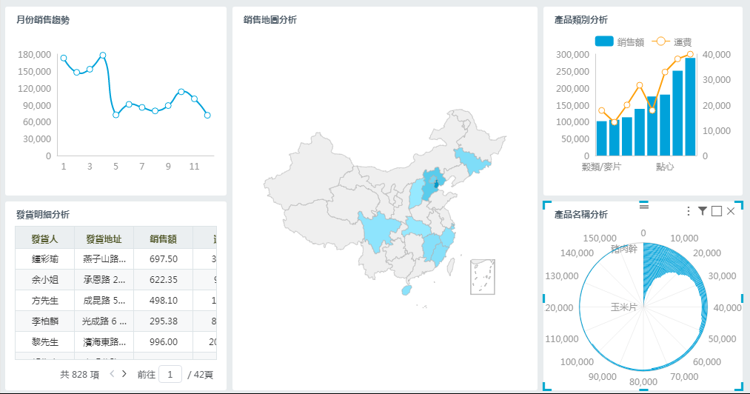The width and height of the screenshot is (750, 394).
Task: Click the drag handle atop 產品名稱分析 widget
Action: 643,204
